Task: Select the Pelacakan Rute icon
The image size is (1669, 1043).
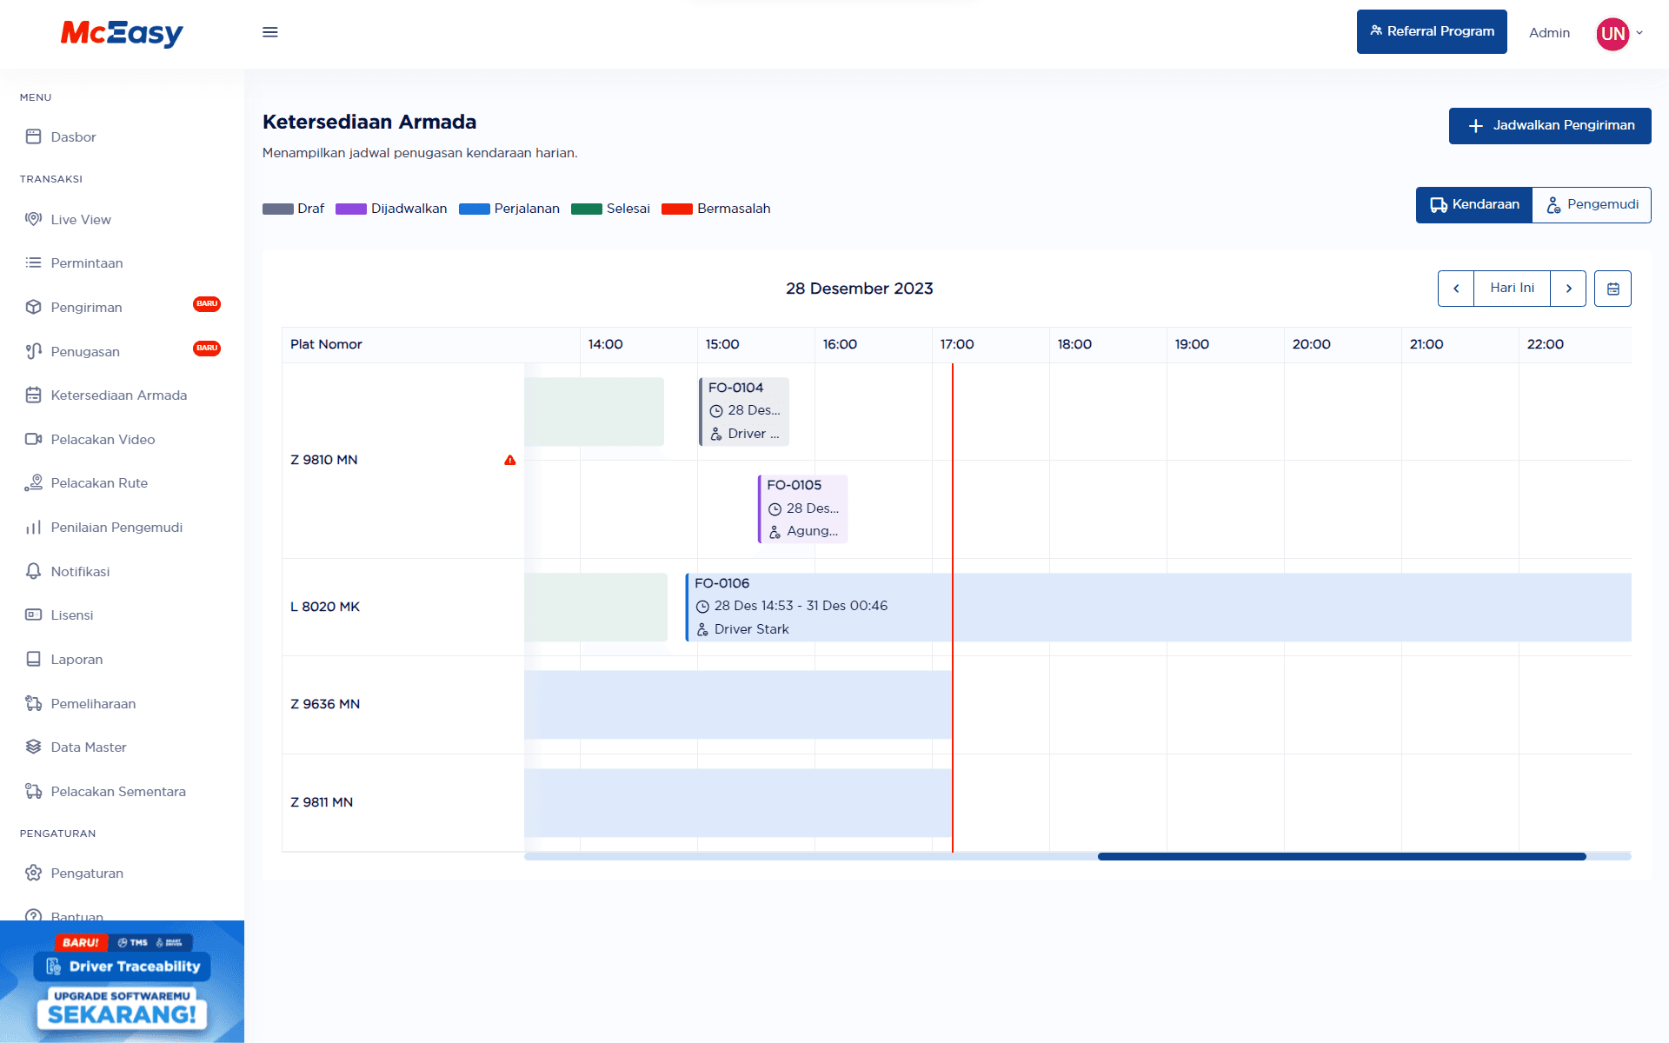Action: (x=33, y=482)
